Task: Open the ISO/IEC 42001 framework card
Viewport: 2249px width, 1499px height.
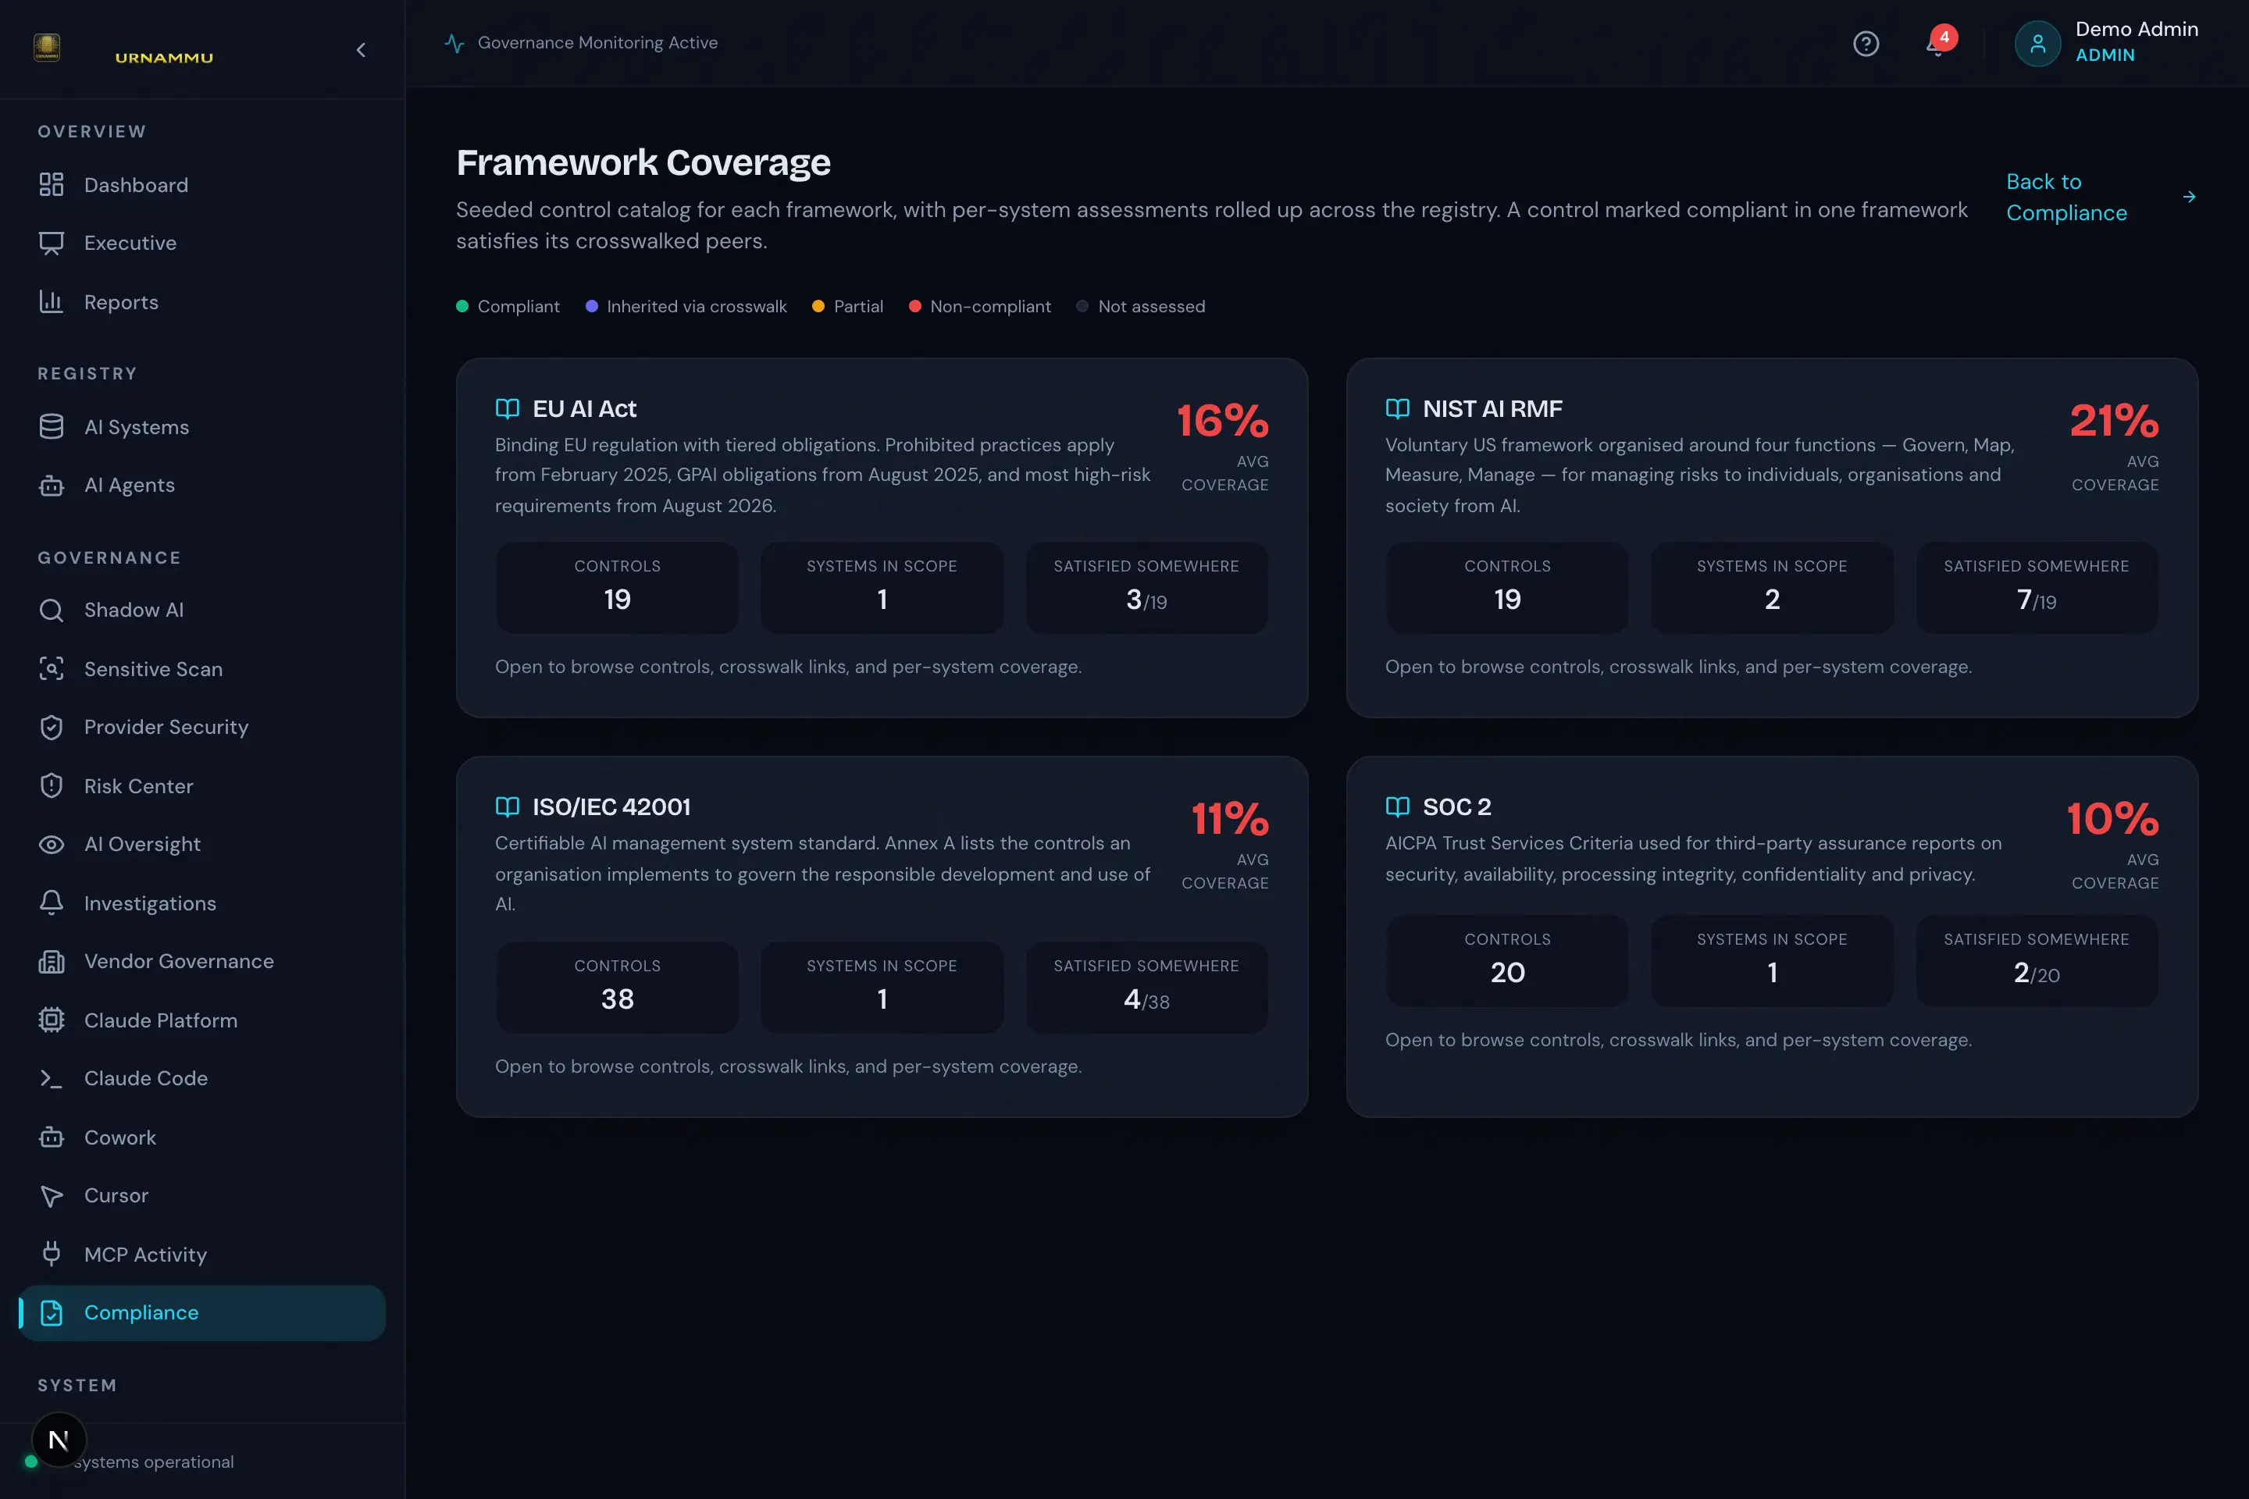Action: (882, 937)
